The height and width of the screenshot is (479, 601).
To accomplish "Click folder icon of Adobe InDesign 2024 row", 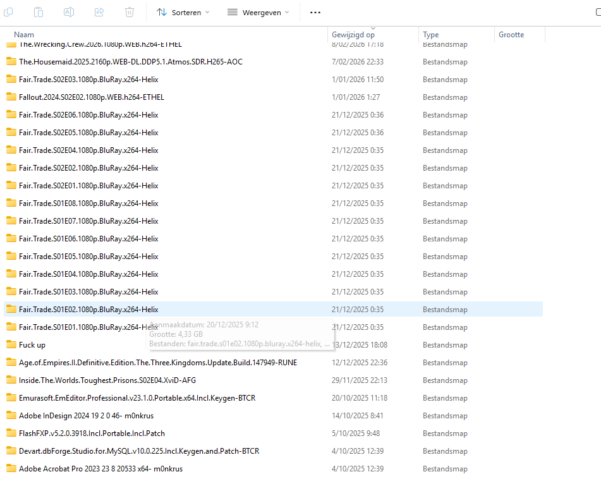I will tap(11, 415).
